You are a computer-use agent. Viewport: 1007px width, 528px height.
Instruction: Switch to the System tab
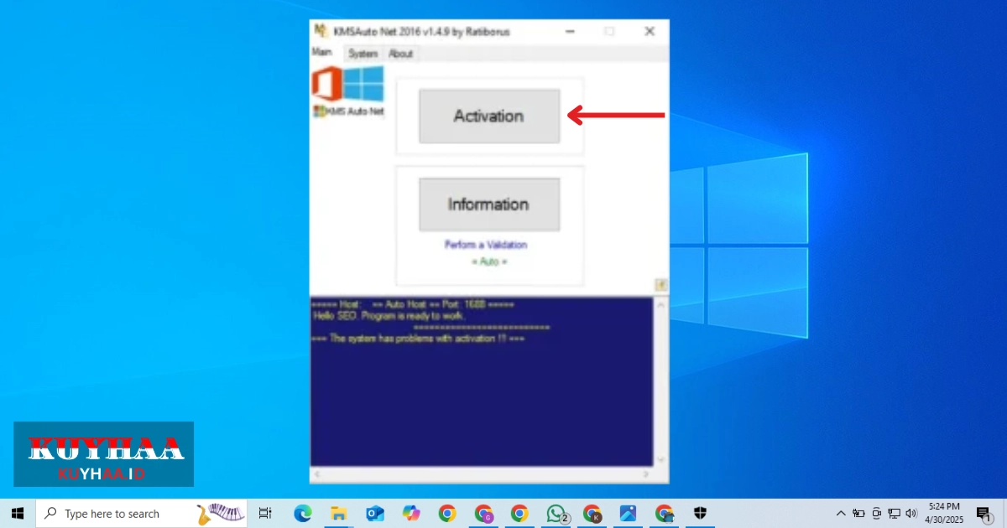(363, 54)
